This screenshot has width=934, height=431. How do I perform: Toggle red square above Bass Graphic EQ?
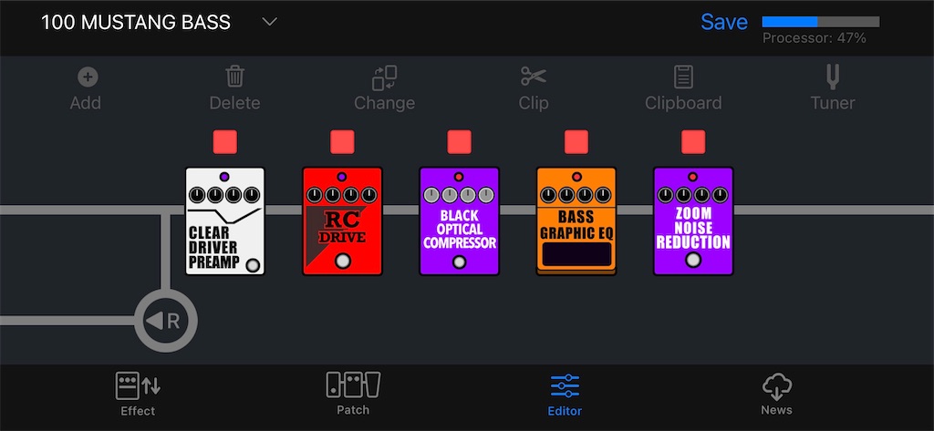(576, 142)
